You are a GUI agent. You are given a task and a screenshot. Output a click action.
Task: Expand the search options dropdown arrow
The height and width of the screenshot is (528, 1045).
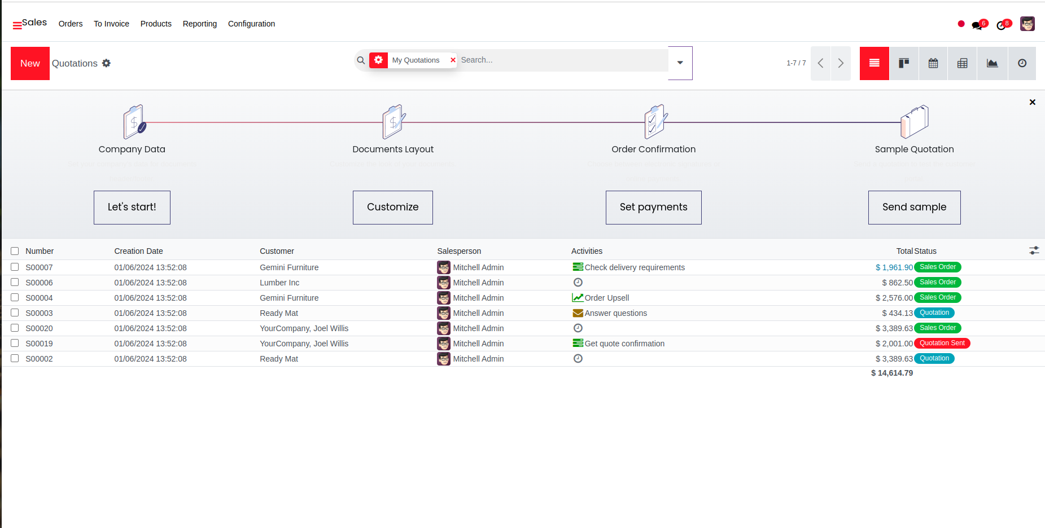click(680, 63)
